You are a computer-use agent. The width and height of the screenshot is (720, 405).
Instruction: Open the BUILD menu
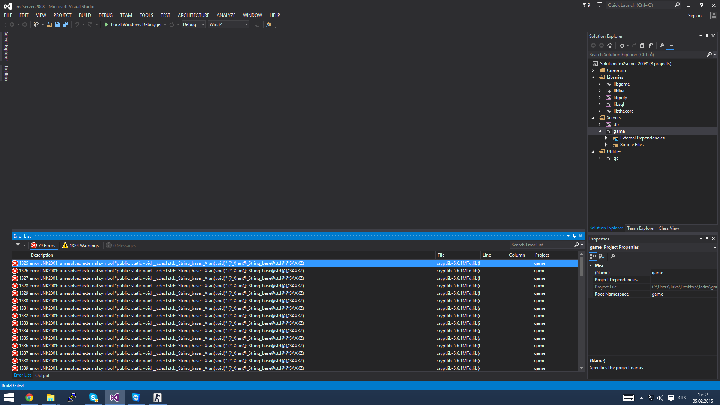(x=85, y=15)
